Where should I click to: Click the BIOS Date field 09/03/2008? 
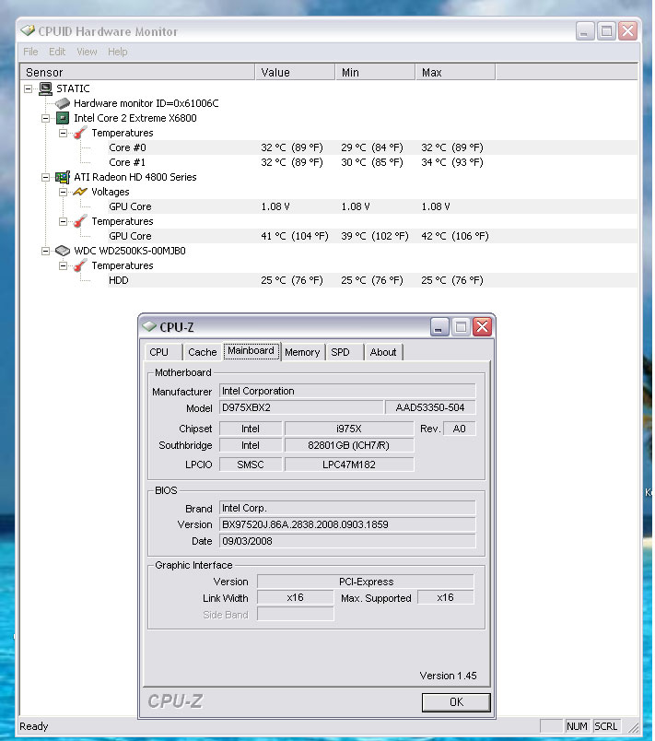click(x=347, y=541)
